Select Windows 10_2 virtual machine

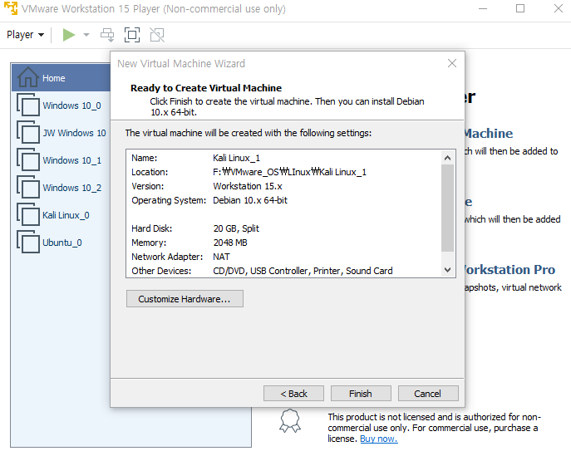71,188
